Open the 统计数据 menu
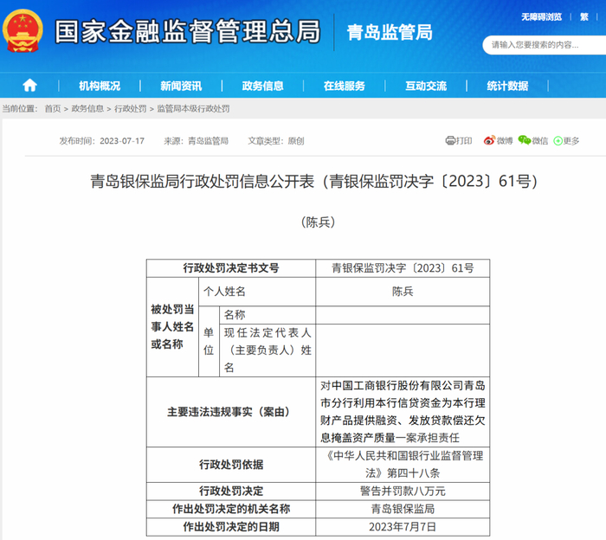This screenshot has height=540, width=606. 507,86
